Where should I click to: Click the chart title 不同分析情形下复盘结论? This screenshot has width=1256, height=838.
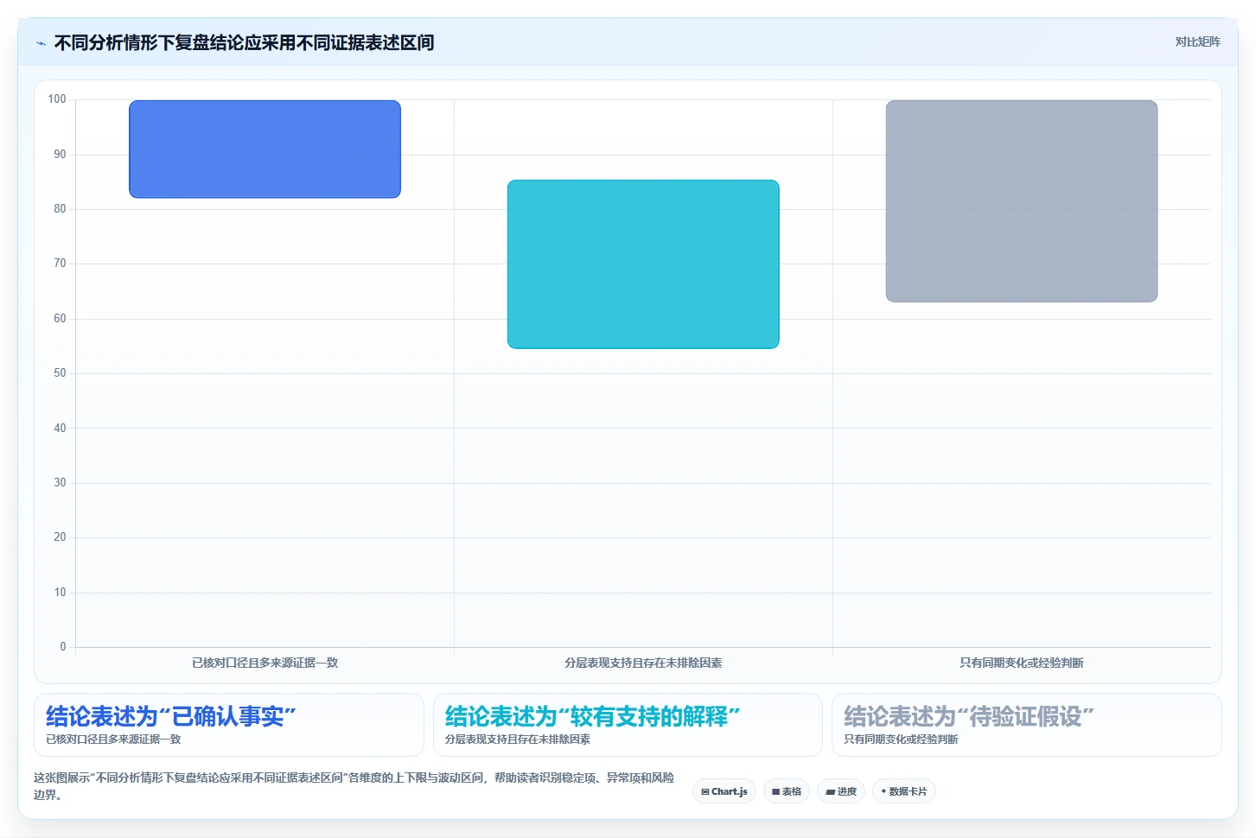coord(244,42)
